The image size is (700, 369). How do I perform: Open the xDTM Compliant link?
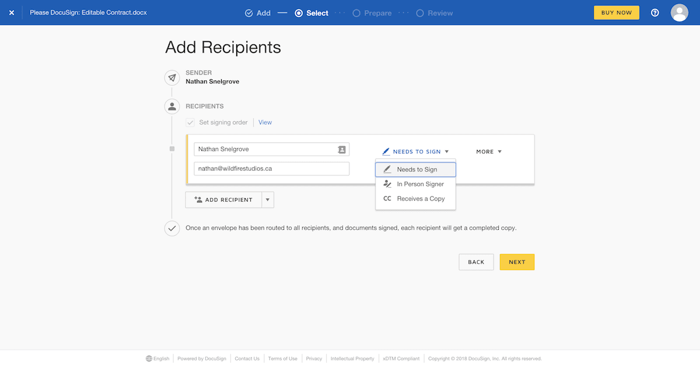coord(401,359)
